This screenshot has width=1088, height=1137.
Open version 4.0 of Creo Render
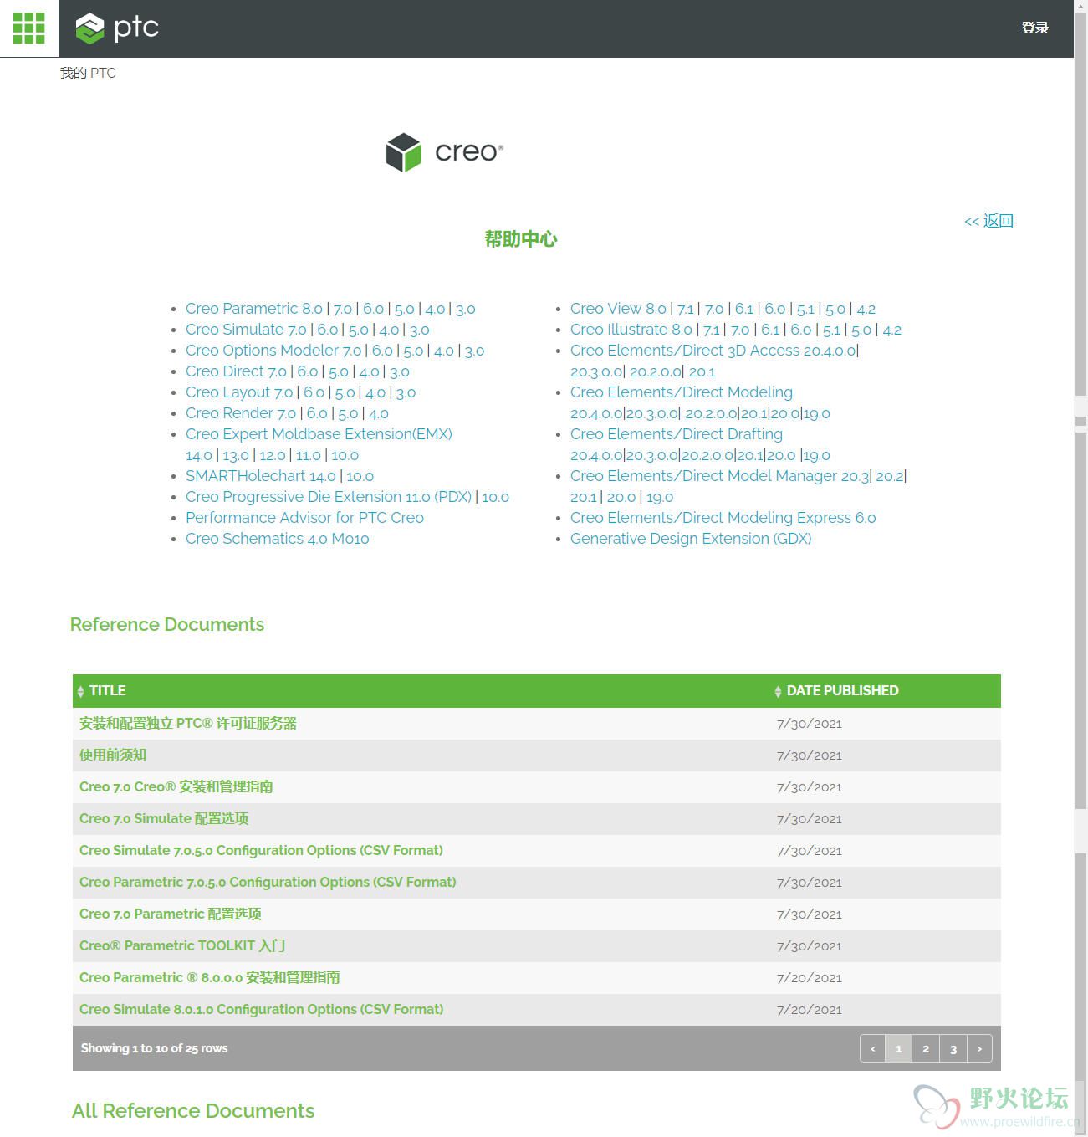click(x=379, y=413)
